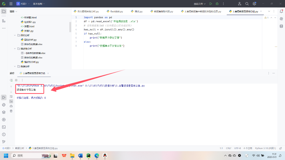Image resolution: width=285 pixels, height=160 pixels.
Task: Open 版本控制 dropdown
Action: click(39, 4)
